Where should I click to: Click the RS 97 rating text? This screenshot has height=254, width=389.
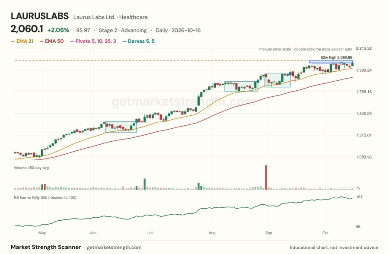click(x=83, y=30)
